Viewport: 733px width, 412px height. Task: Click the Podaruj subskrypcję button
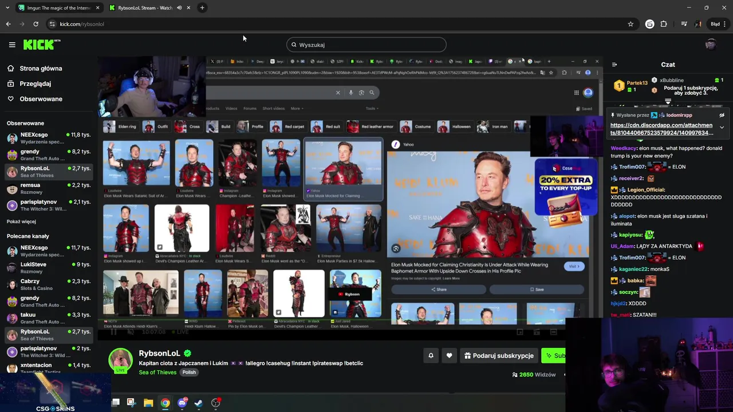pyautogui.click(x=499, y=355)
